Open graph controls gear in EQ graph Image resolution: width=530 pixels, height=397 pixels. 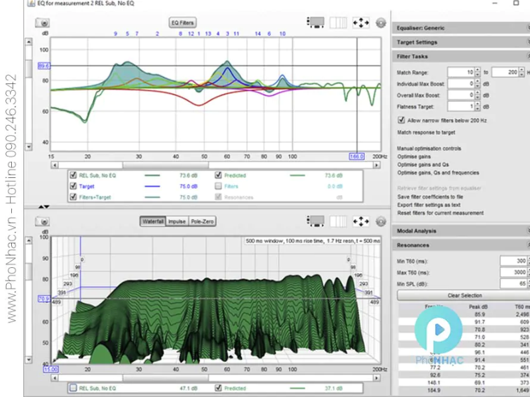pyautogui.click(x=380, y=22)
